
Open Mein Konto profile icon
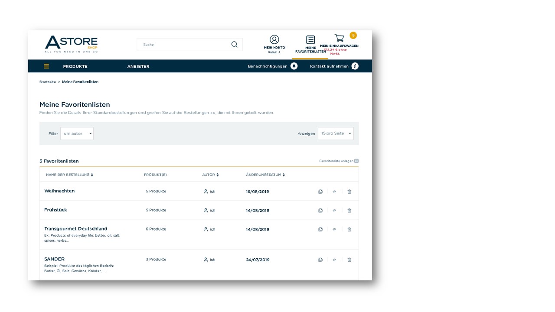(274, 39)
